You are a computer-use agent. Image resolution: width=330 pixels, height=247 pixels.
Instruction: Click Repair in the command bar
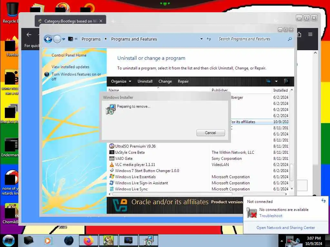pyautogui.click(x=183, y=81)
